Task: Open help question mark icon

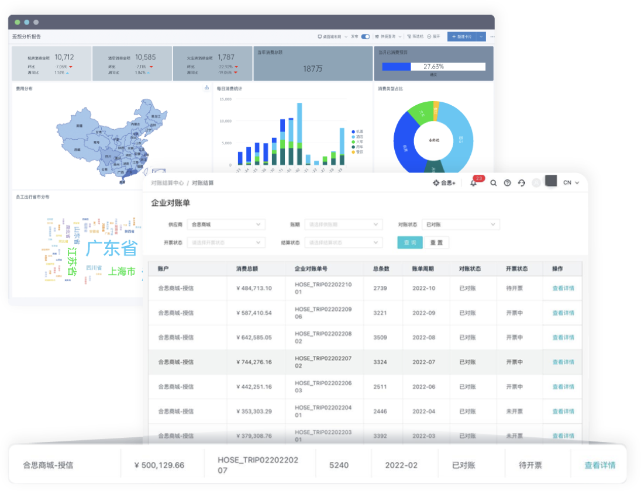Action: pyautogui.click(x=507, y=183)
